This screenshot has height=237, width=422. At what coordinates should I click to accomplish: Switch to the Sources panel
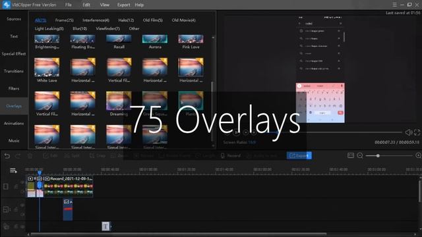pyautogui.click(x=14, y=19)
